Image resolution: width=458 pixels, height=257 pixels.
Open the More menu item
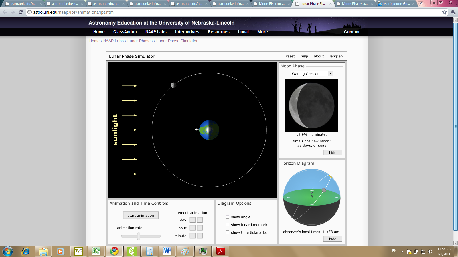pyautogui.click(x=262, y=32)
